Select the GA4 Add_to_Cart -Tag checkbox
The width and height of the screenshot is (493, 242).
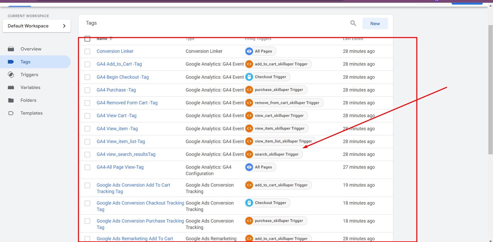(88, 64)
